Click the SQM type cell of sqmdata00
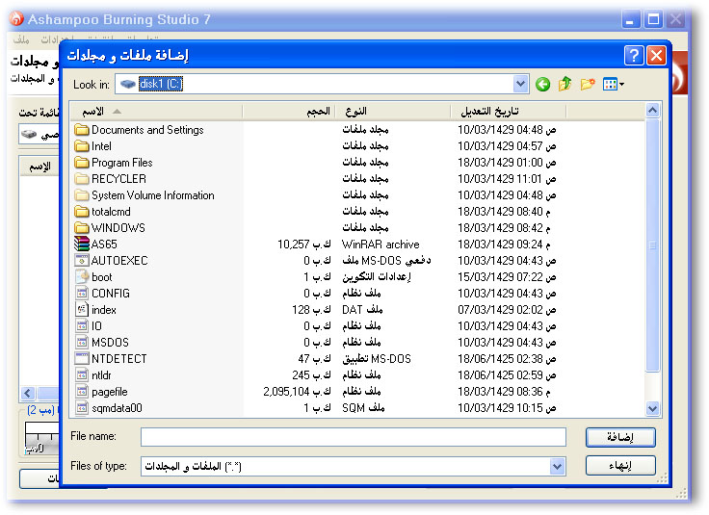709x515 pixels. (363, 408)
